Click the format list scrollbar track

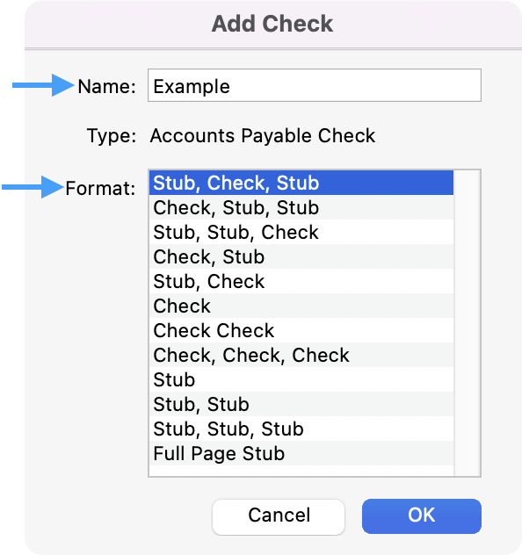click(x=467, y=323)
